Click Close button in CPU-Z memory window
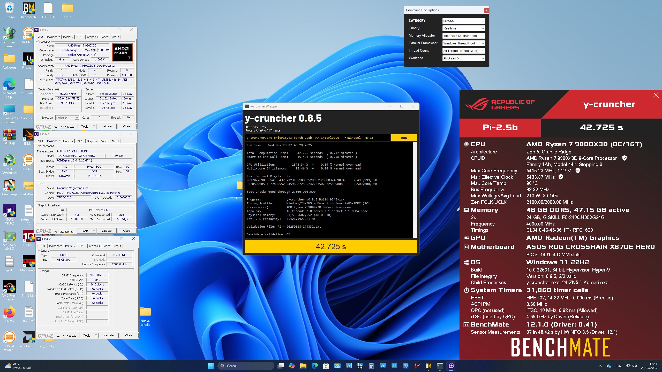This screenshot has height=372, width=662. pos(129,335)
